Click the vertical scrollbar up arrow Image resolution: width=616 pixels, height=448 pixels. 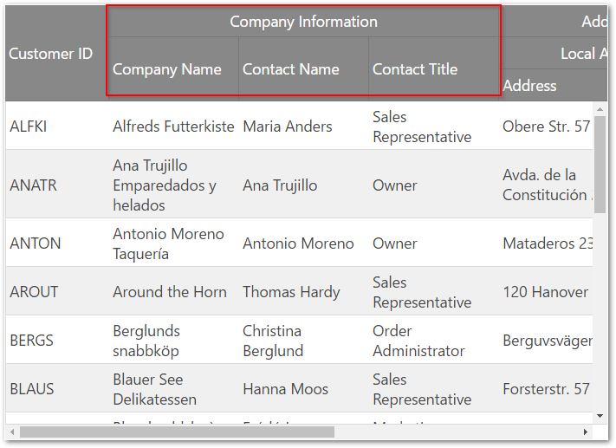pyautogui.click(x=600, y=110)
